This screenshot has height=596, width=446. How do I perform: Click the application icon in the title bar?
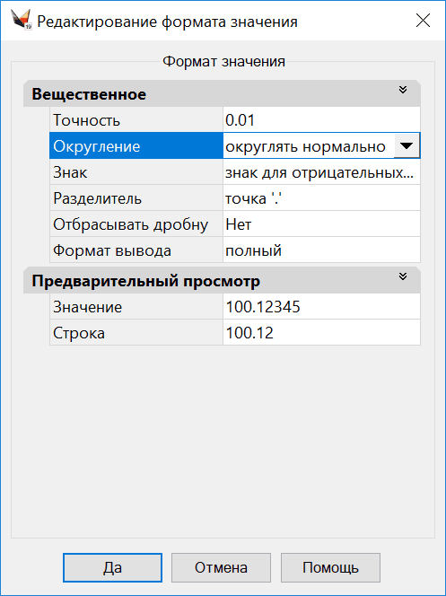pos(22,21)
